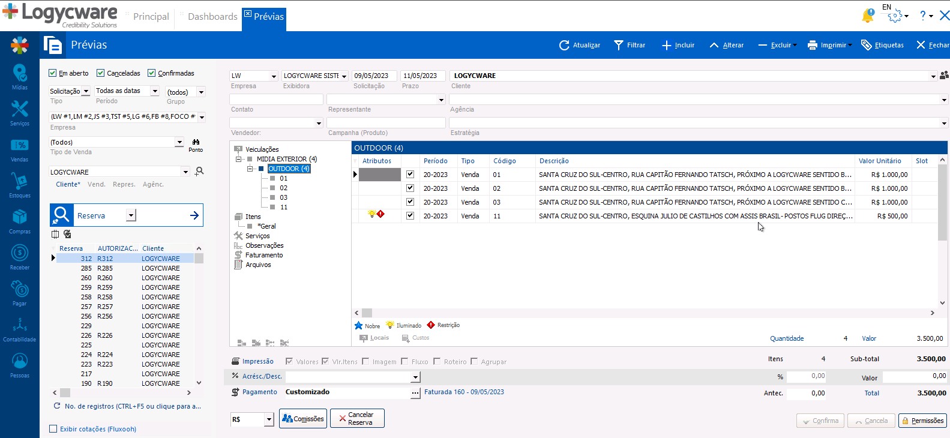Viewport: 950px width, 438px height.
Task: Collapse the MIDIA EXTERIOR (4) tree node
Action: click(x=239, y=159)
